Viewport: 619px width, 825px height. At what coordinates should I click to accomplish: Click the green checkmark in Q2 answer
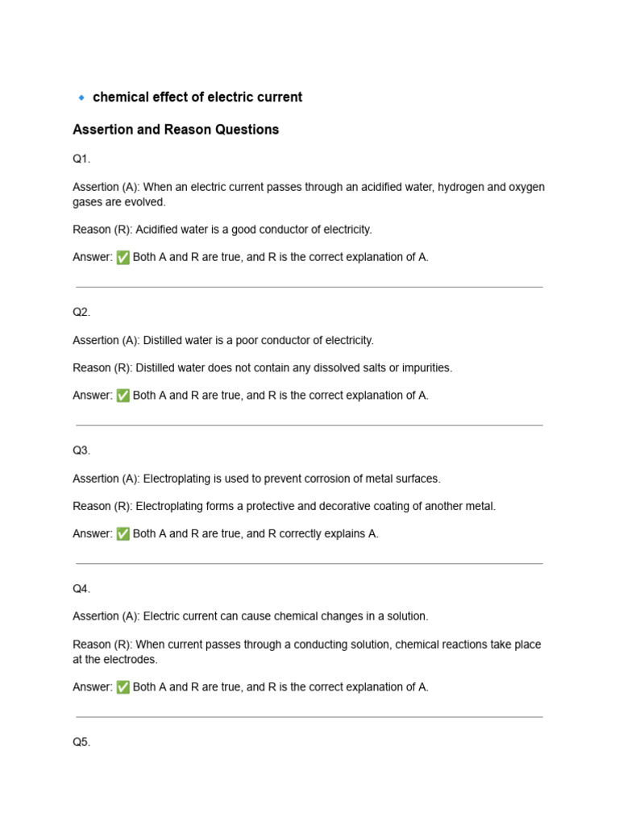click(x=123, y=396)
